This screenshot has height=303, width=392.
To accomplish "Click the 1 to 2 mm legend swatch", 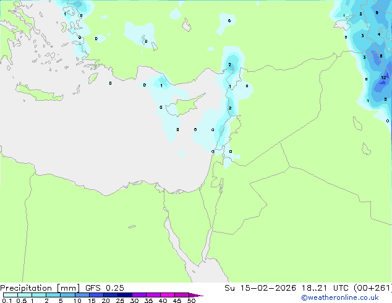I will click(39, 295).
